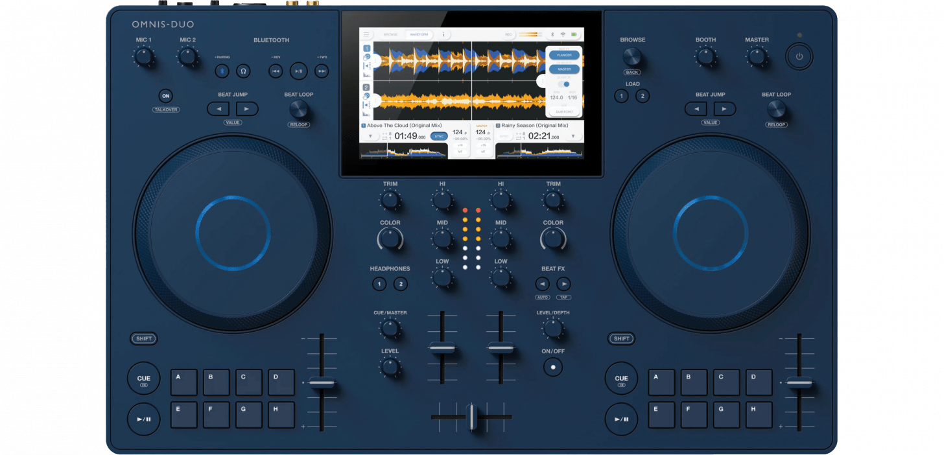This screenshot has width=944, height=455.
Task: Tap the blue Sync button for deck 1
Action: point(439,136)
